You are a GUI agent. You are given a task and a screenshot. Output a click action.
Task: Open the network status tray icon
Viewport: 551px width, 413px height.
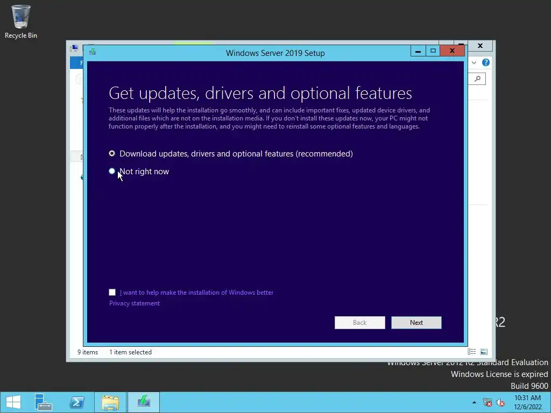point(487,402)
